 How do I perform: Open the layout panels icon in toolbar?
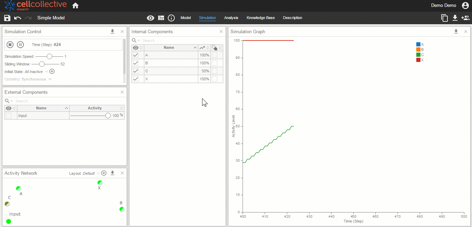tap(161, 18)
